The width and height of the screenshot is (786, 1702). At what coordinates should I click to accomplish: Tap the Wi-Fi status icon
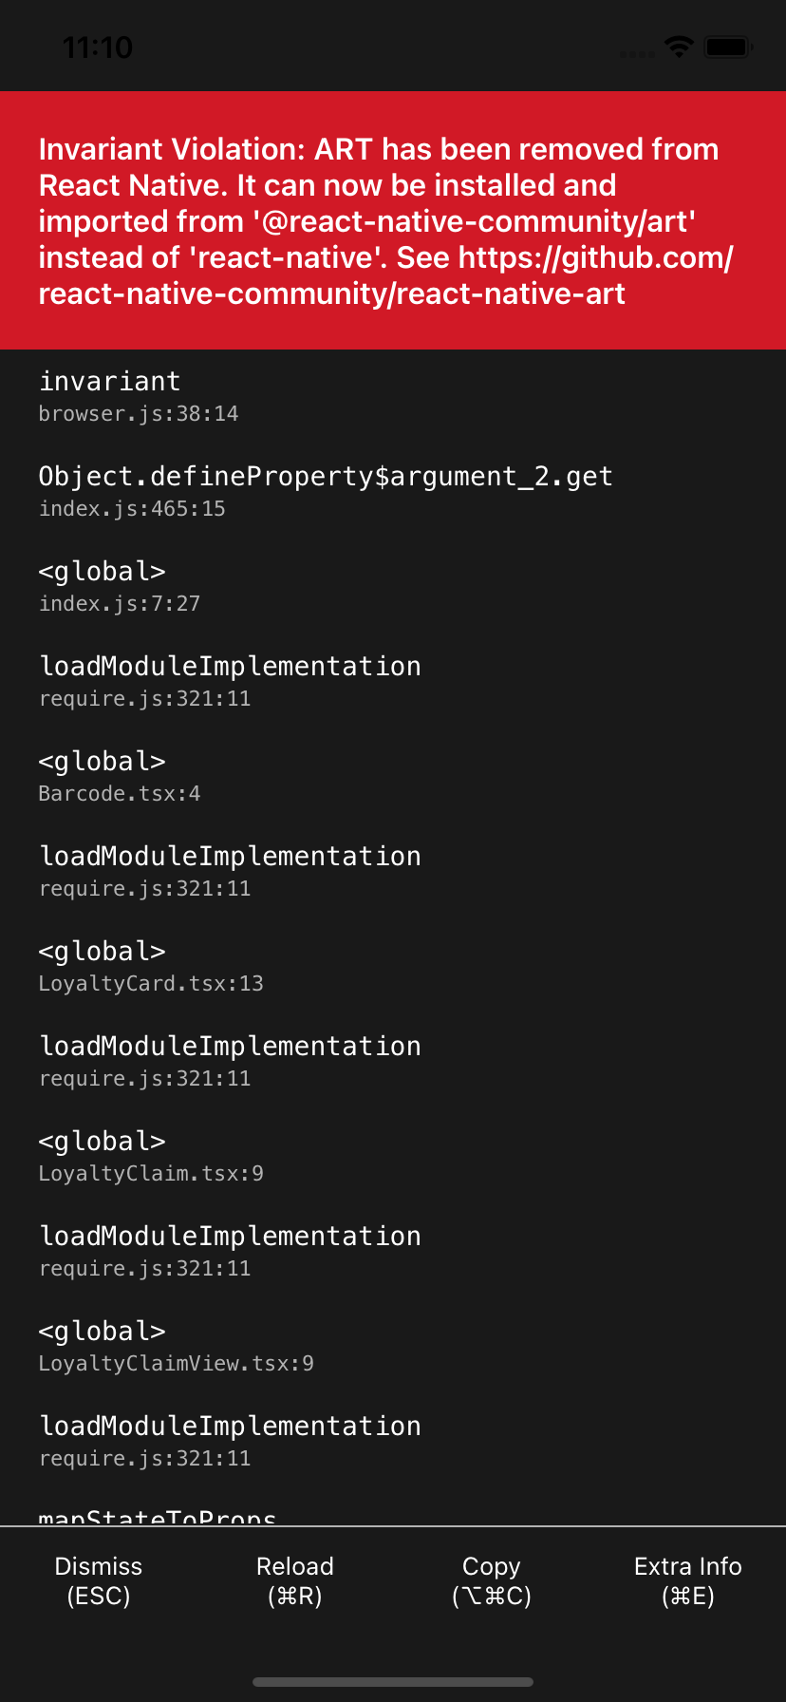[x=679, y=46]
